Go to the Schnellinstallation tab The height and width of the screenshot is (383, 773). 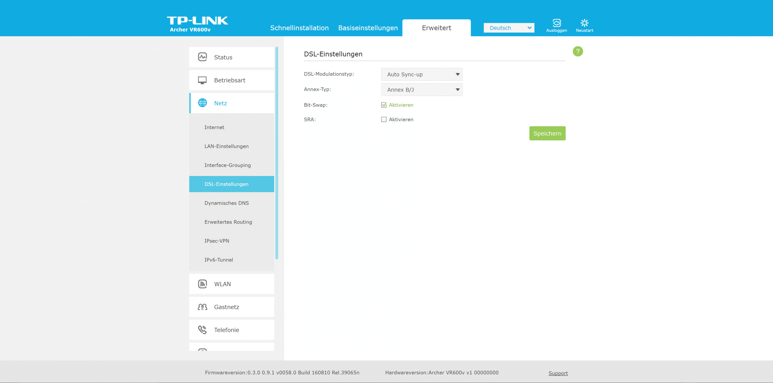point(299,28)
